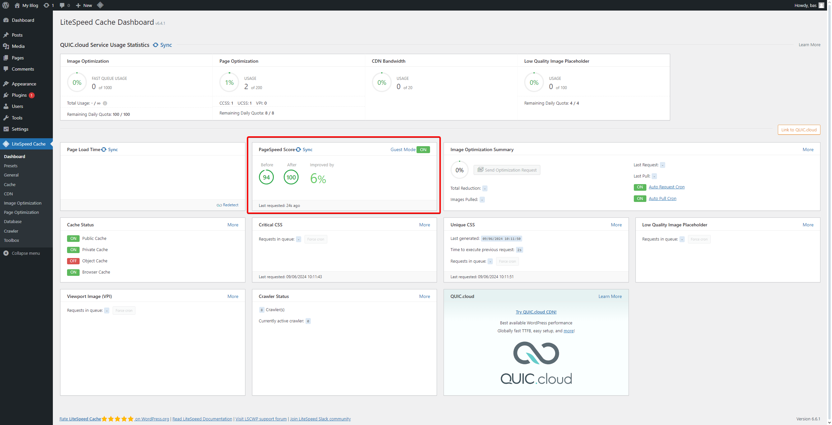This screenshot has height=425, width=832.
Task: Click the WordPress logo icon
Action: point(6,5)
